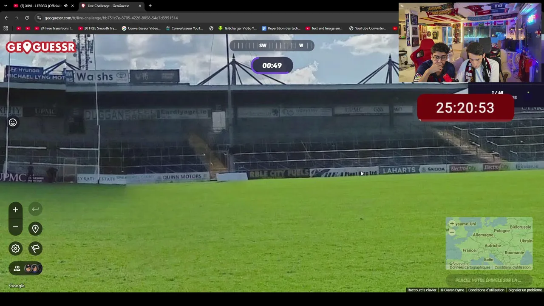Click the round countdown timer 00:49
Image resolution: width=544 pixels, height=306 pixels.
point(272,65)
